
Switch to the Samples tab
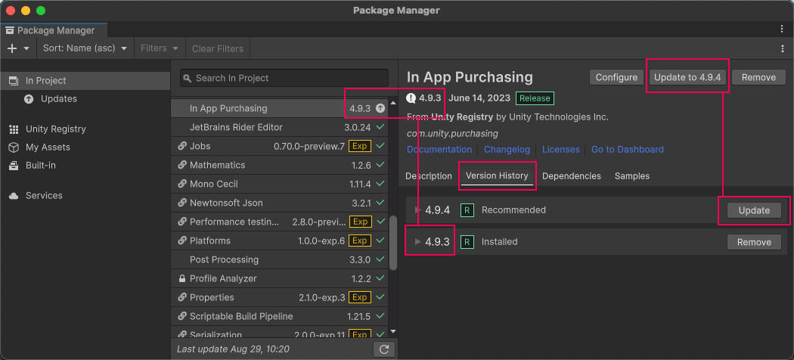click(631, 175)
